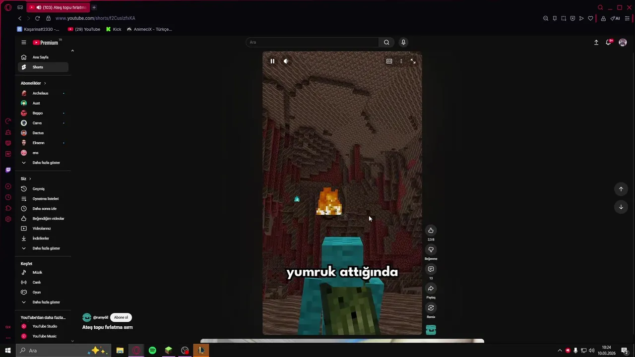Expand Daha fazla göster below İndirilenler
This screenshot has width=635, height=357.
[x=43, y=248]
